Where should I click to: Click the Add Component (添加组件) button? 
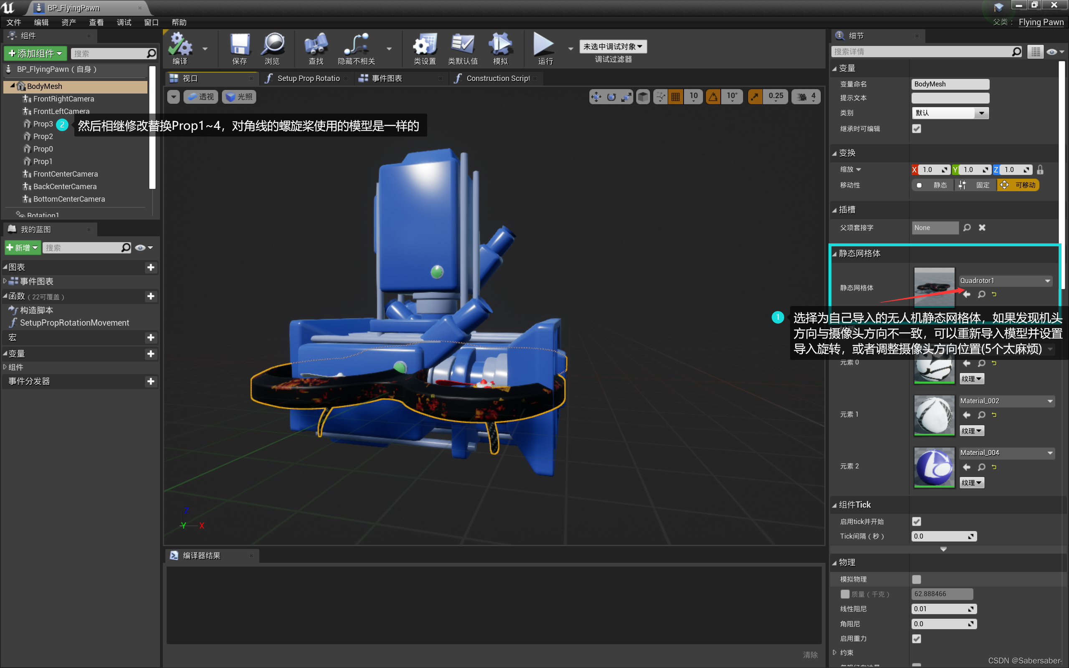[x=36, y=53]
